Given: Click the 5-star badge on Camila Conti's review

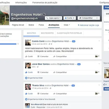Looking at the screenshot, I should tap(73, 41).
